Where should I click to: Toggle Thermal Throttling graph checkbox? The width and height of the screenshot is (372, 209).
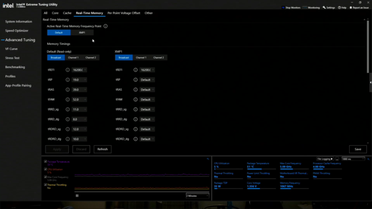pos(46,185)
